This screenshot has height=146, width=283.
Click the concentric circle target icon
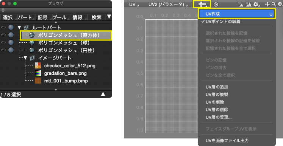pyautogui.click(x=216, y=4)
